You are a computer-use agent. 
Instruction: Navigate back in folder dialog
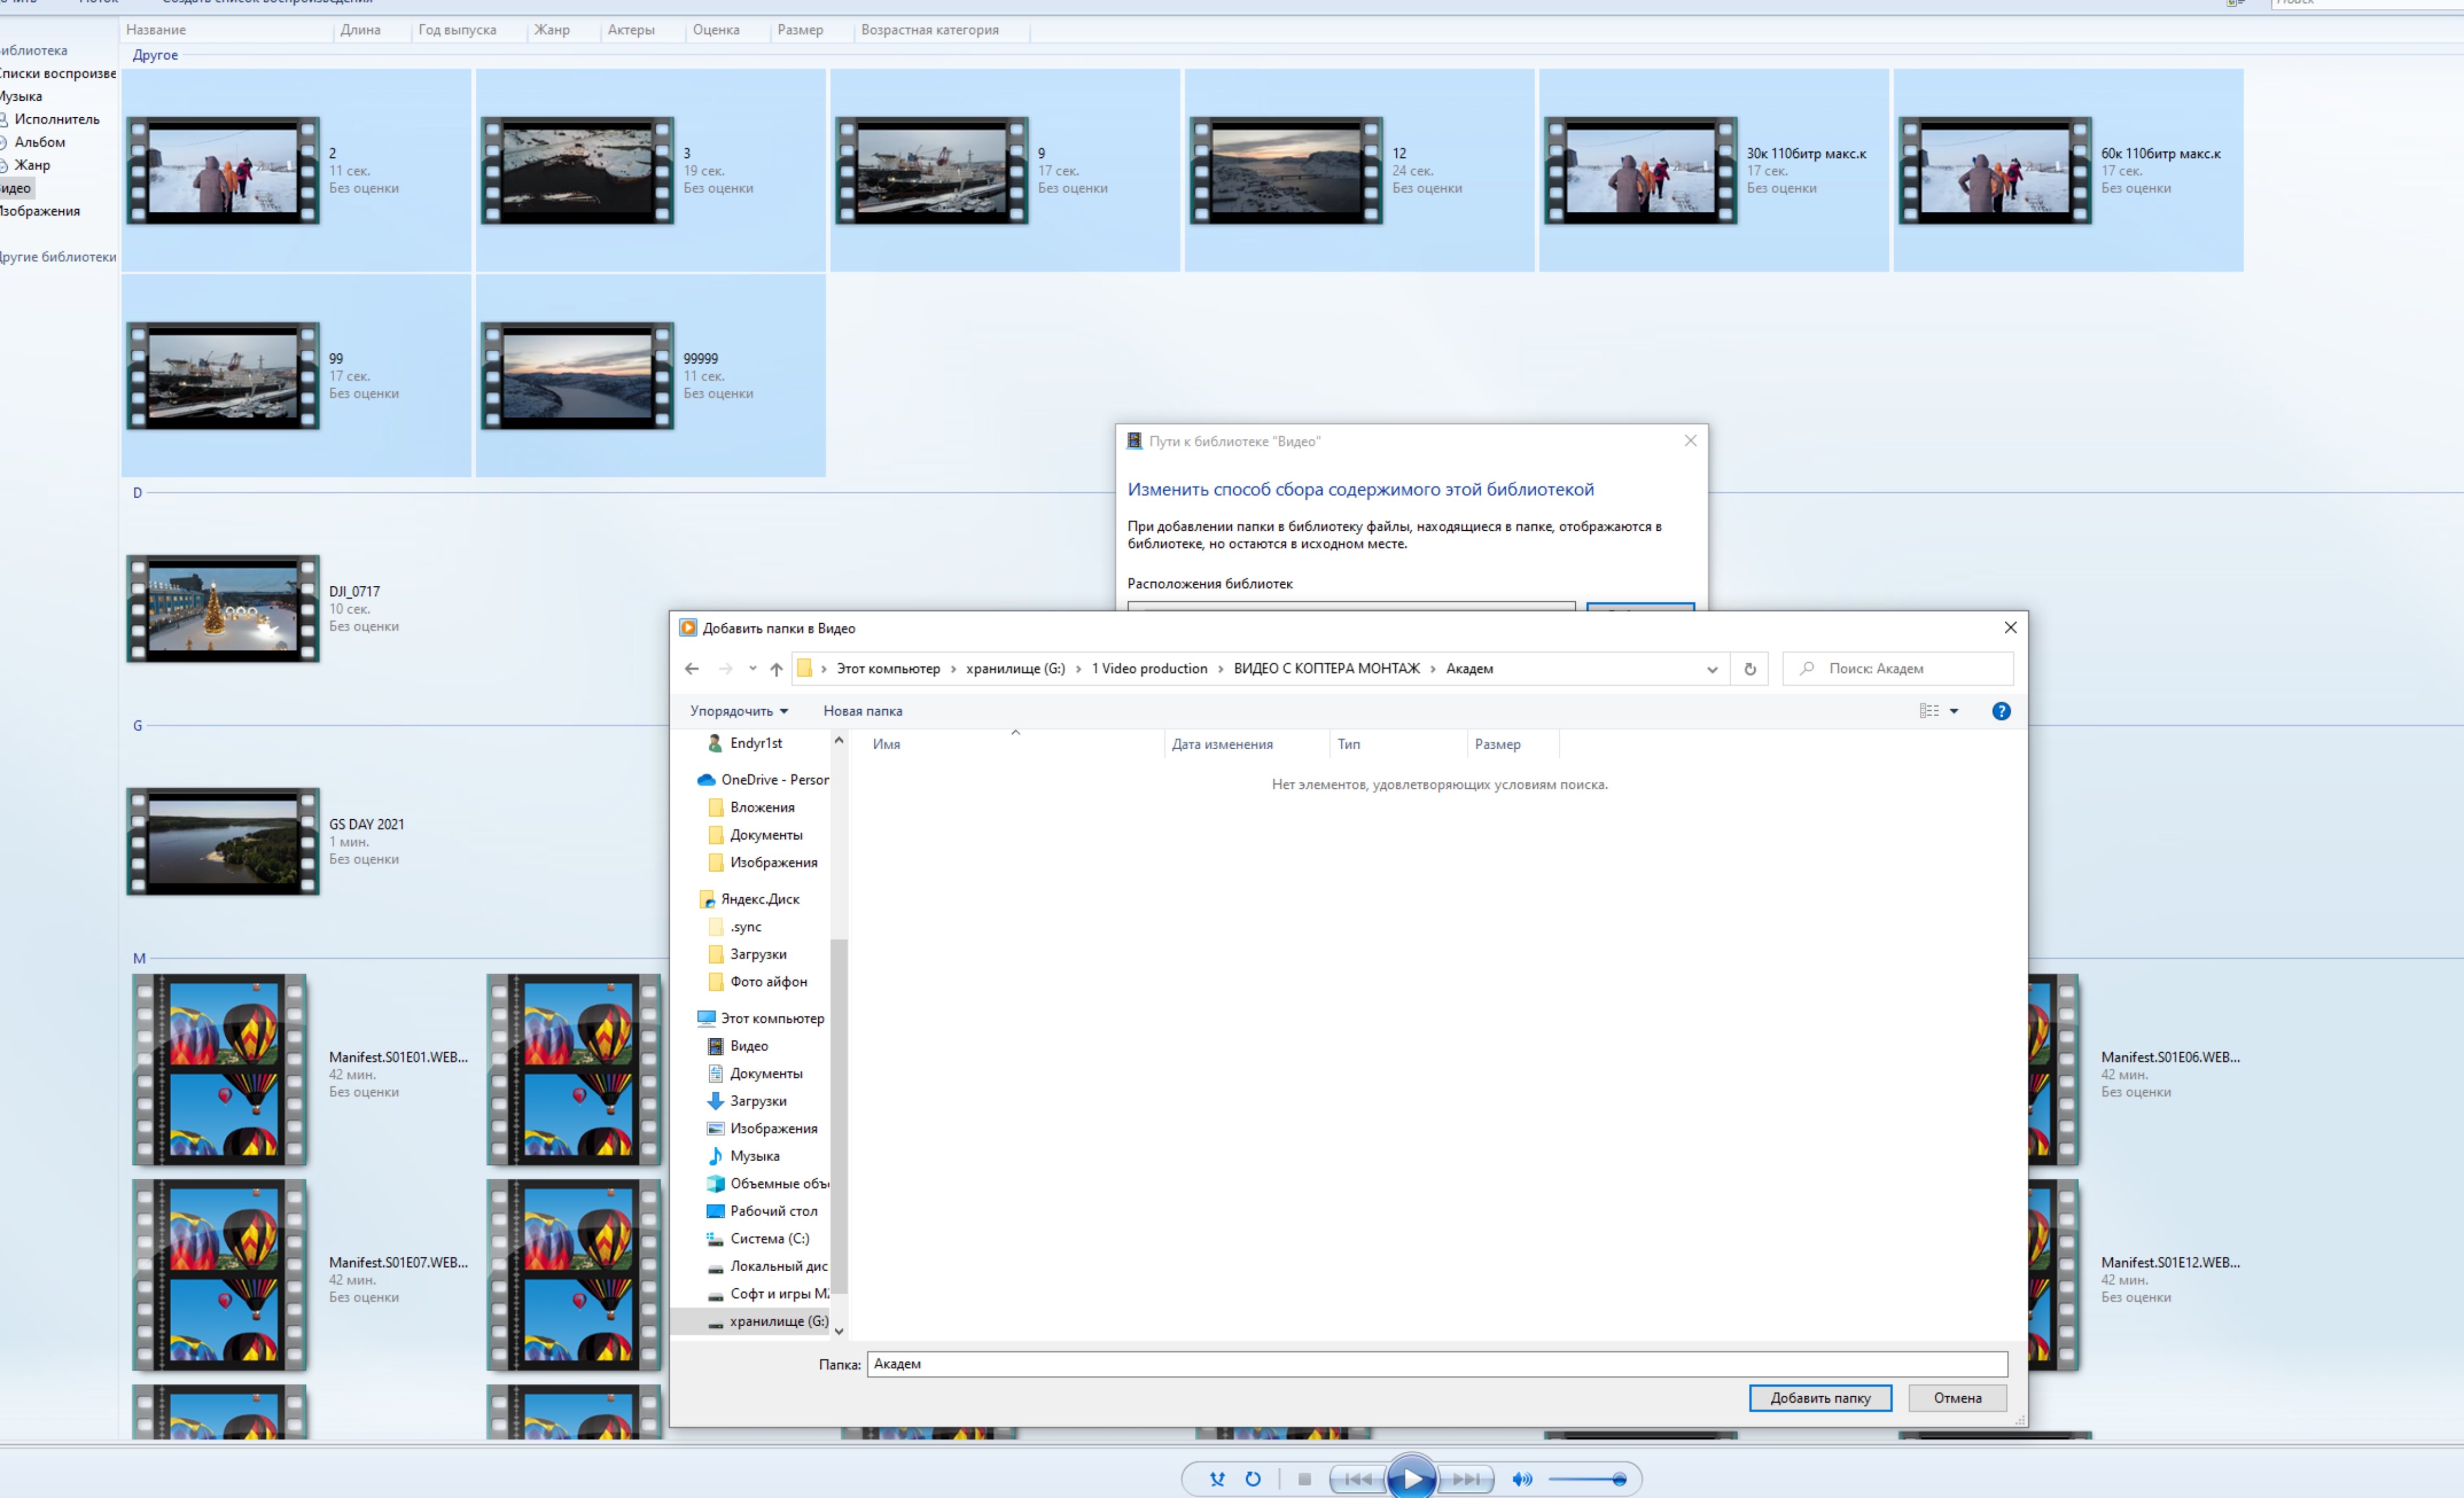tap(691, 669)
